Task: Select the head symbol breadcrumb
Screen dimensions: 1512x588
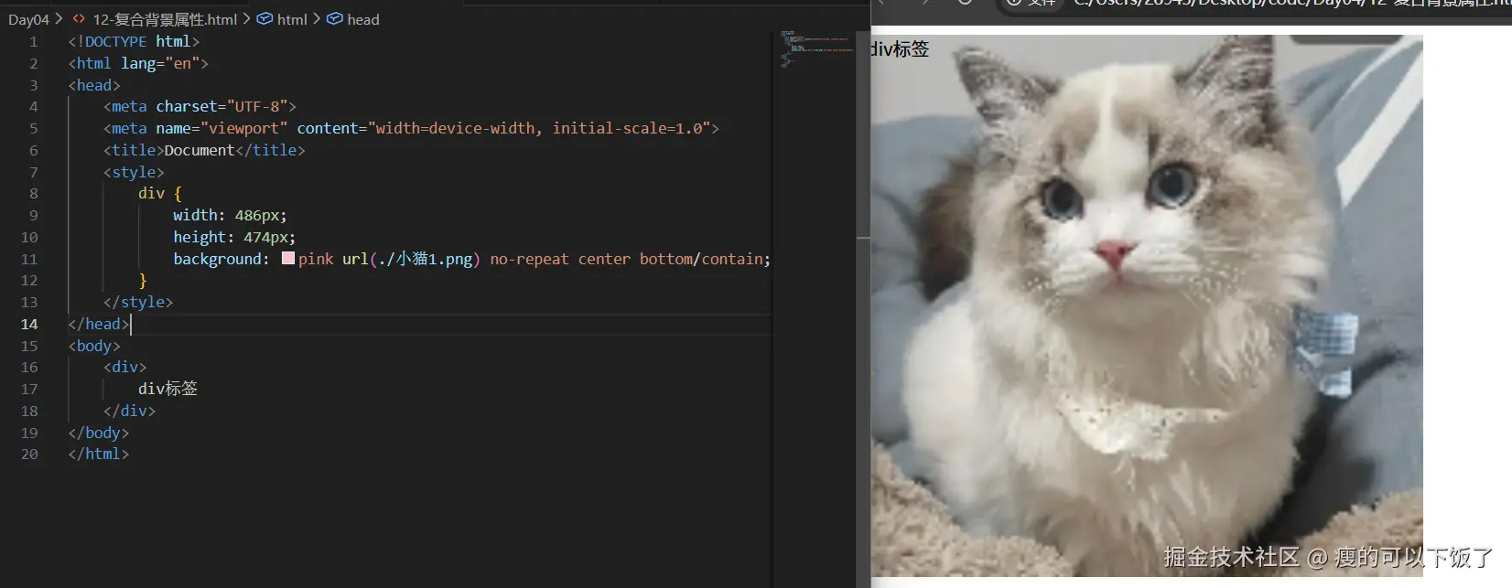Action: pos(353,19)
